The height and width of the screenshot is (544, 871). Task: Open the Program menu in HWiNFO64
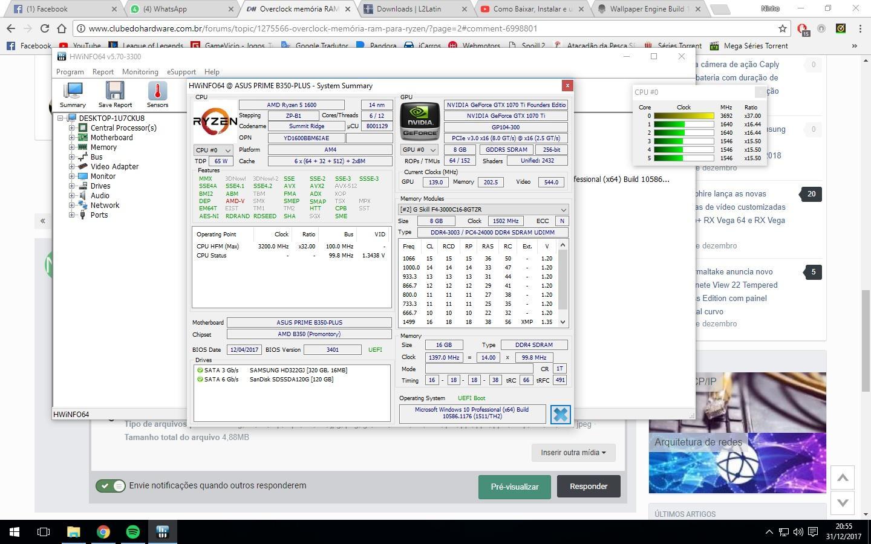70,71
